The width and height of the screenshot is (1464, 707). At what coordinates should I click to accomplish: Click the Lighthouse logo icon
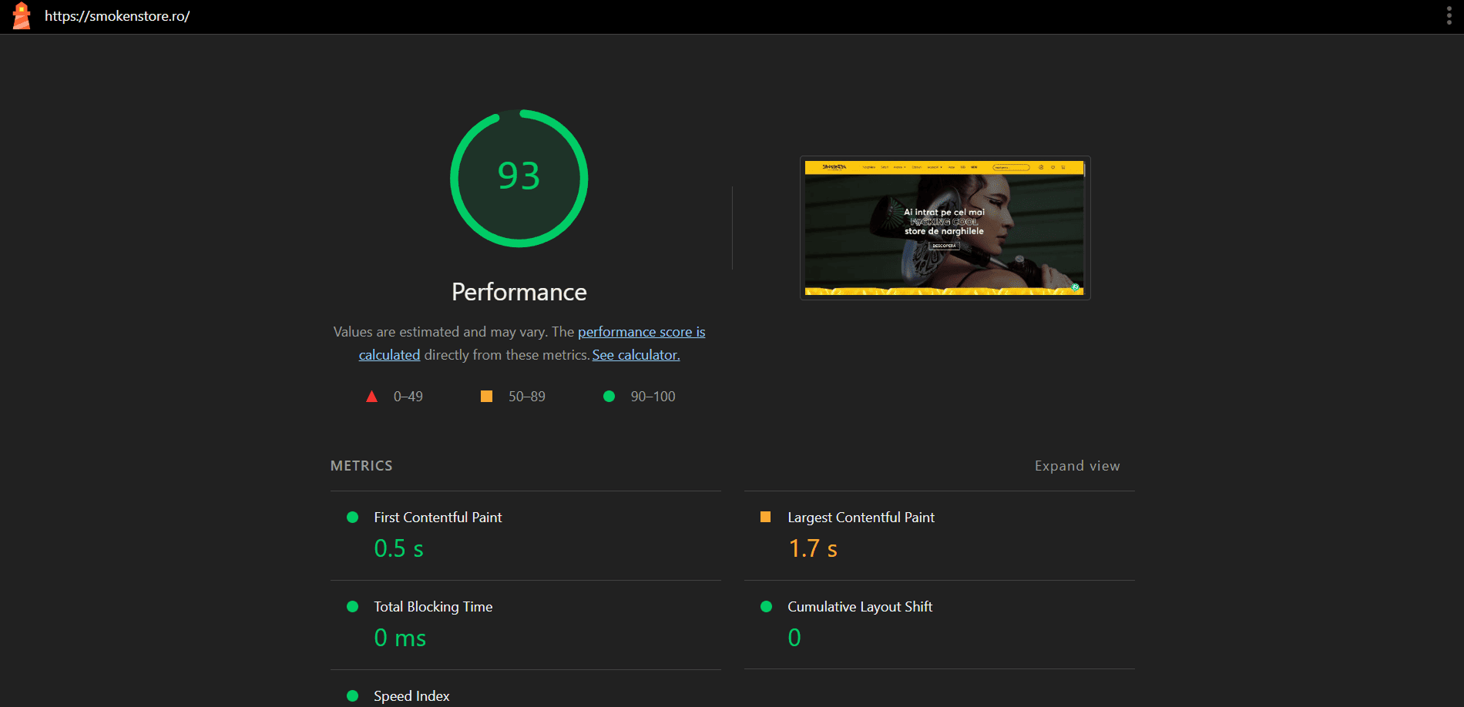click(x=22, y=16)
